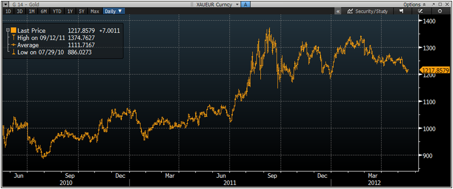Show the Max time range
Image resolution: width=453 pixels, height=189 pixels.
(95, 11)
